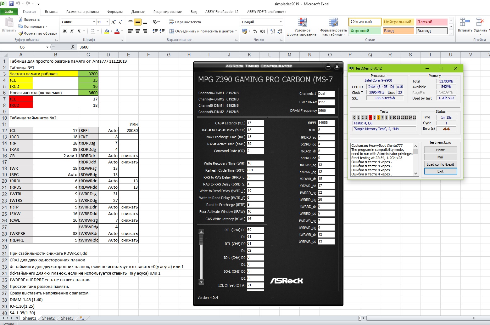490x325 pixels.
Task: Open the font size 11 dropdown
Action: [x=108, y=22]
